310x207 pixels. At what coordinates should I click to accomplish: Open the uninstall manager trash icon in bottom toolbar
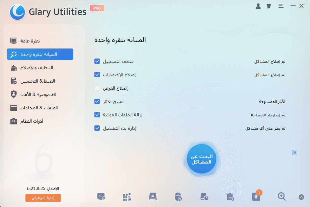[x=230, y=197]
